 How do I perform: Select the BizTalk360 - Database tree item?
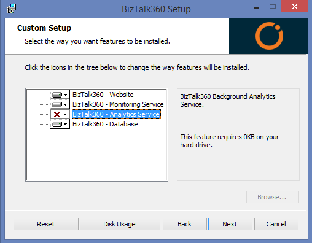coord(105,124)
